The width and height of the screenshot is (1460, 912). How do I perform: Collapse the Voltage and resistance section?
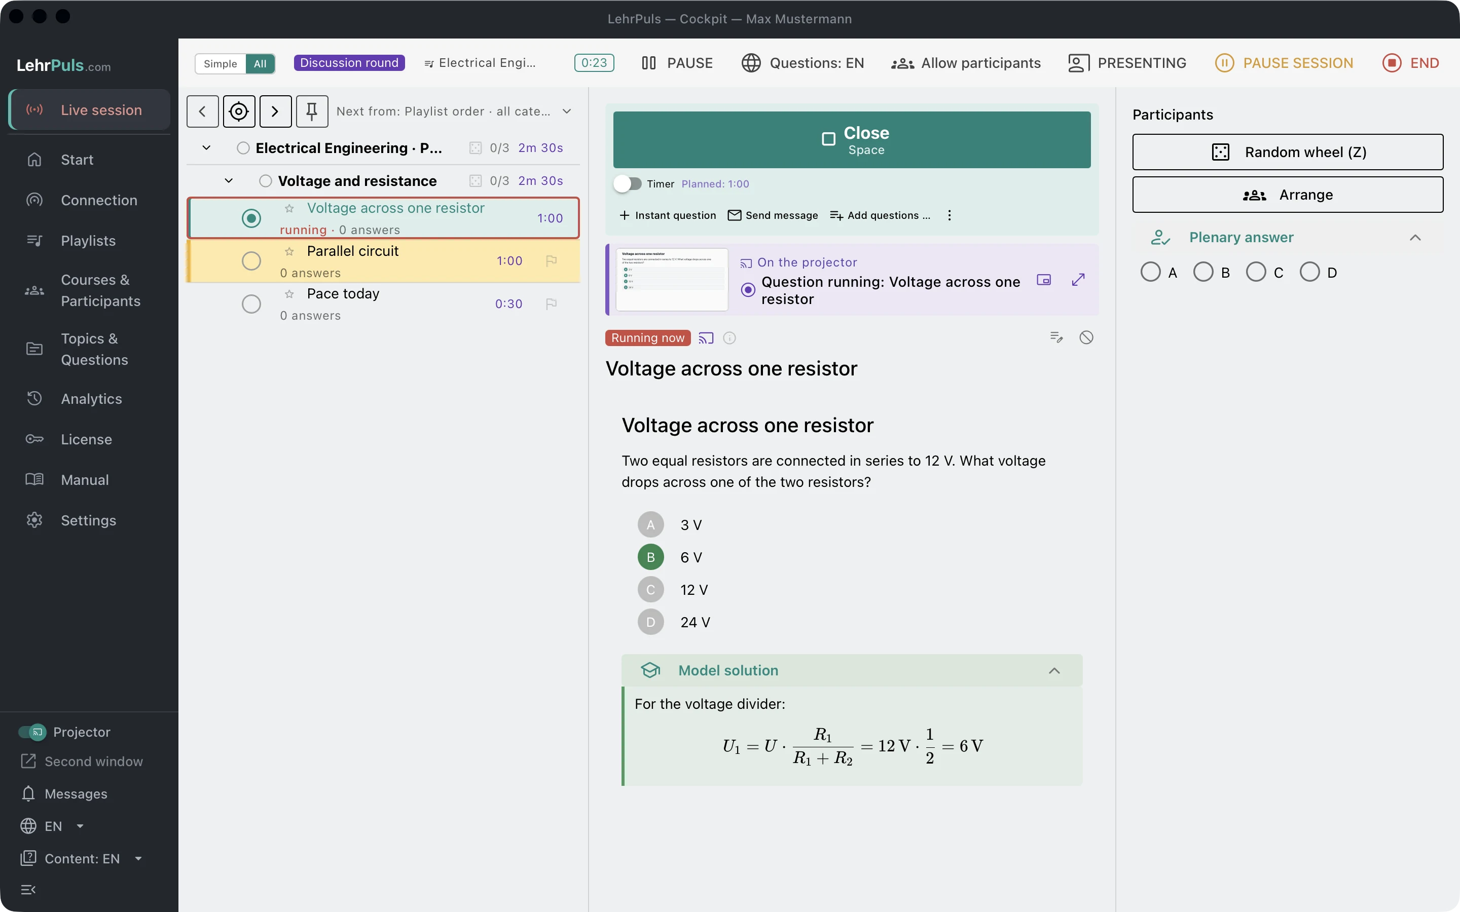pos(229,180)
